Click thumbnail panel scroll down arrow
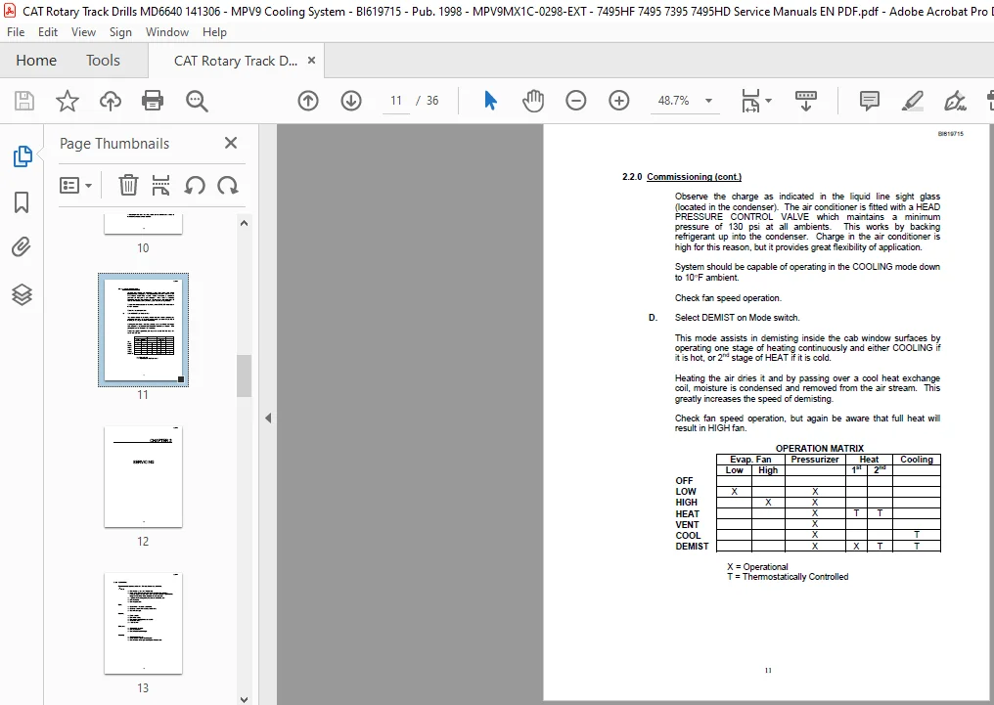This screenshot has height=705, width=994. (244, 699)
